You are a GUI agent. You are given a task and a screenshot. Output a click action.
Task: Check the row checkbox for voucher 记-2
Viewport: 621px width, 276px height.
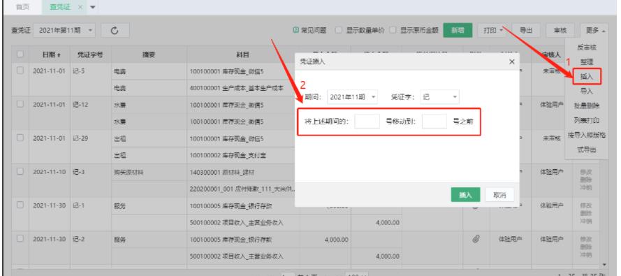[x=20, y=239]
